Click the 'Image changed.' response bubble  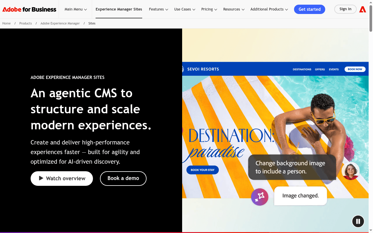(300, 196)
